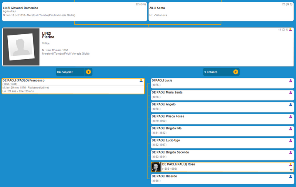Click the male icon for De Paoli Angelo
The height and width of the screenshot is (187, 296).
point(291,105)
